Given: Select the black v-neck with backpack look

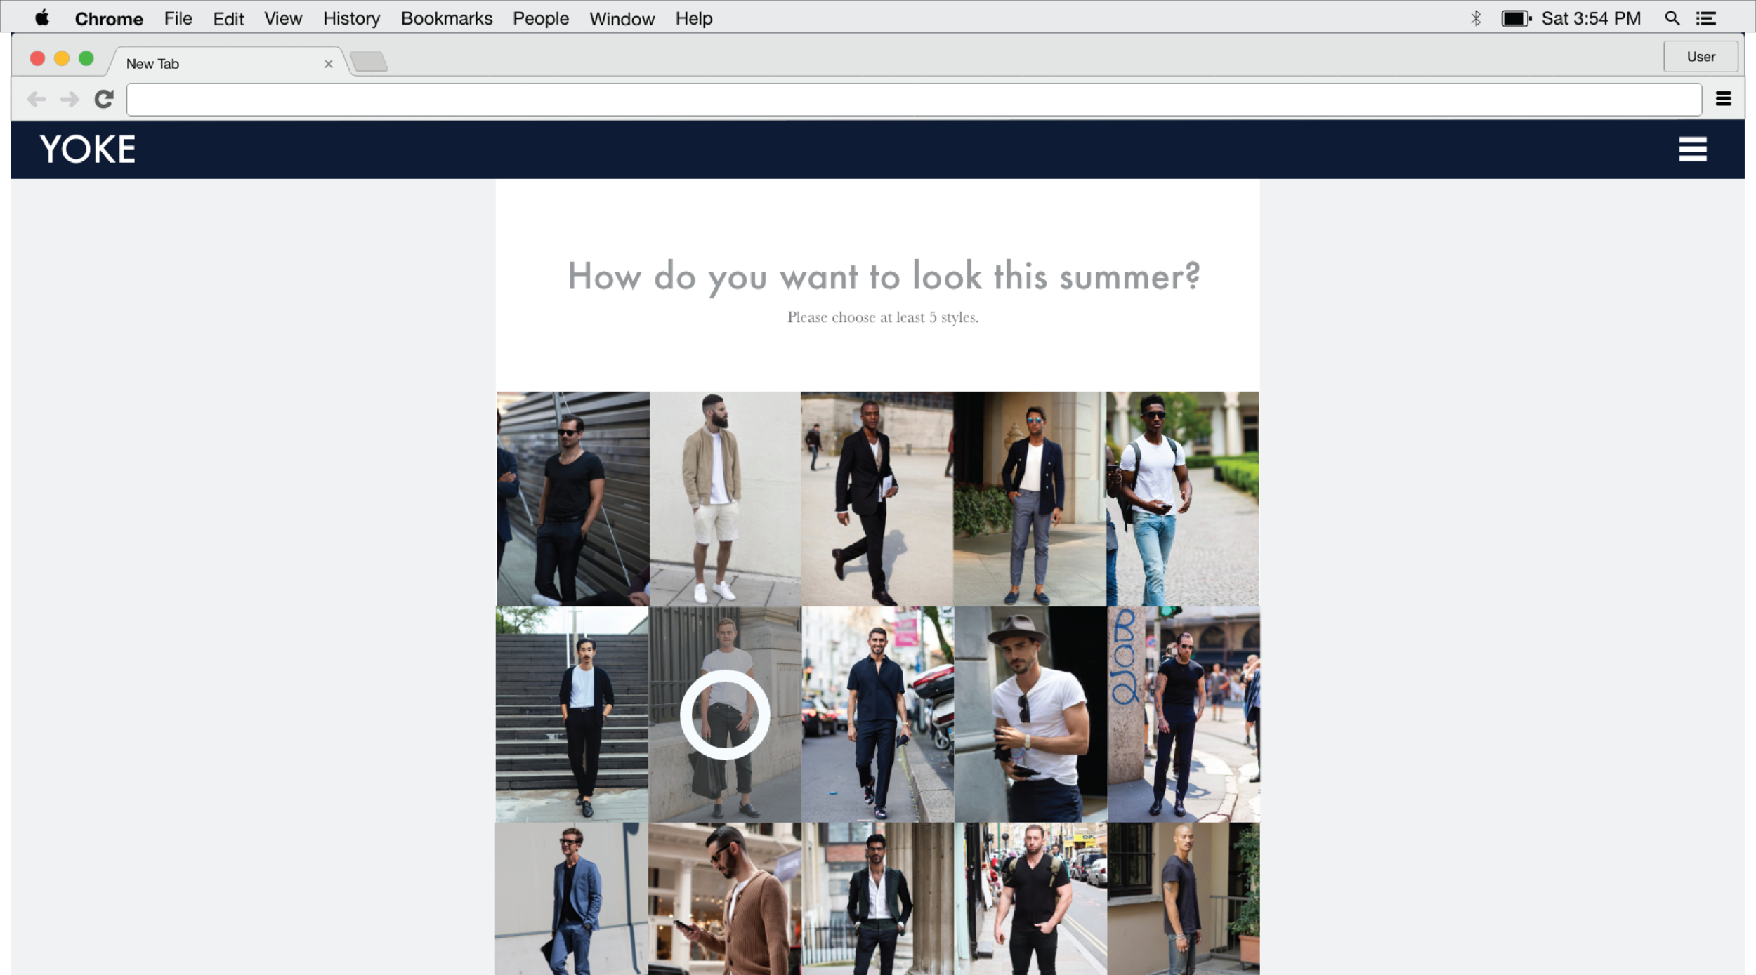Looking at the screenshot, I should click(1031, 898).
